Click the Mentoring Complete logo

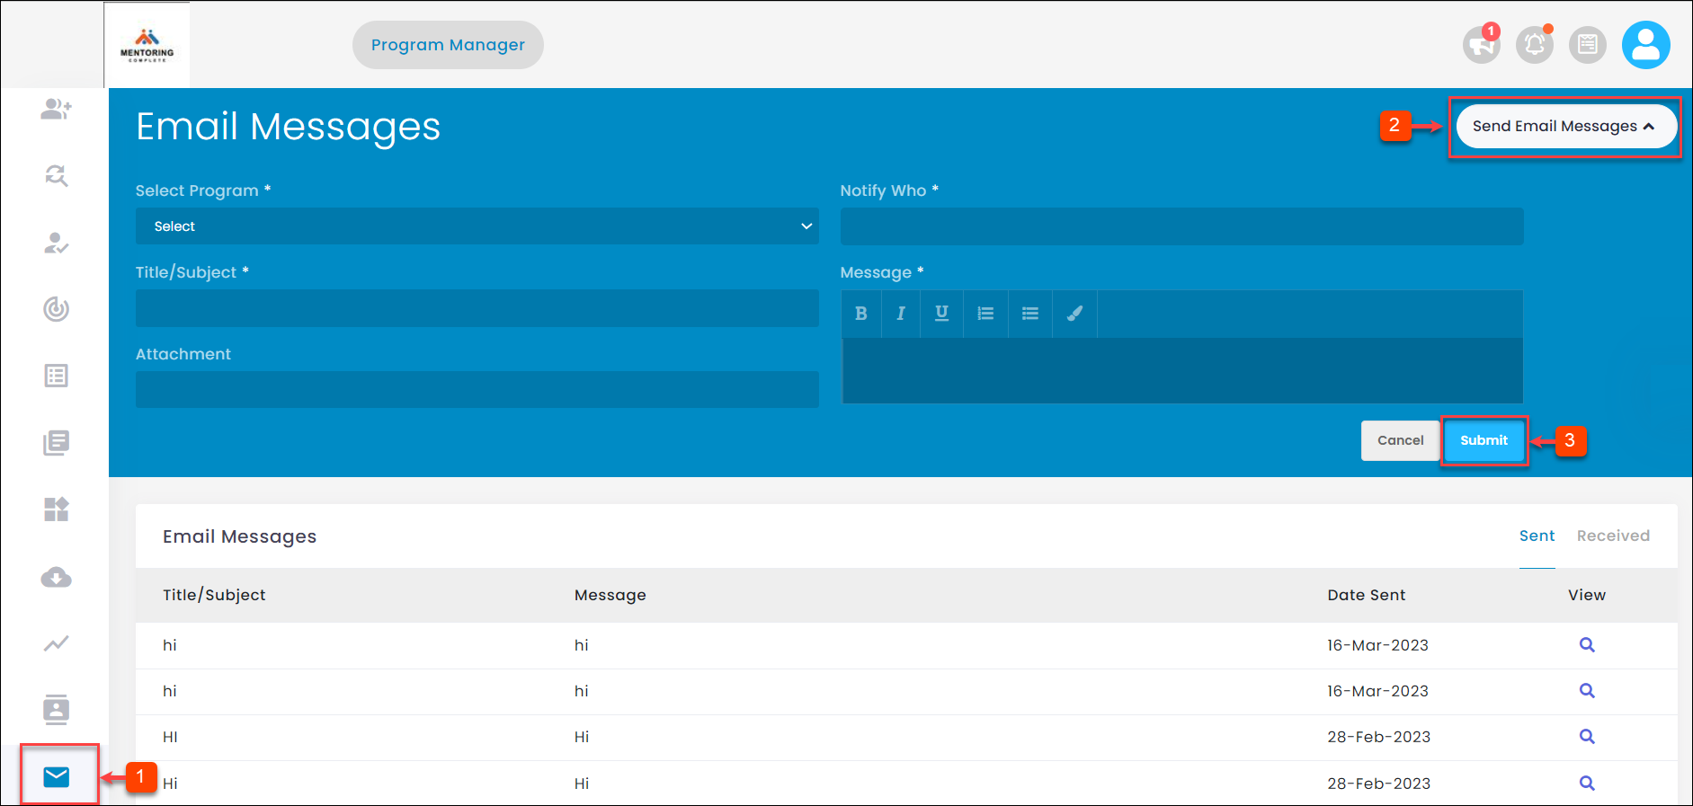tap(147, 45)
